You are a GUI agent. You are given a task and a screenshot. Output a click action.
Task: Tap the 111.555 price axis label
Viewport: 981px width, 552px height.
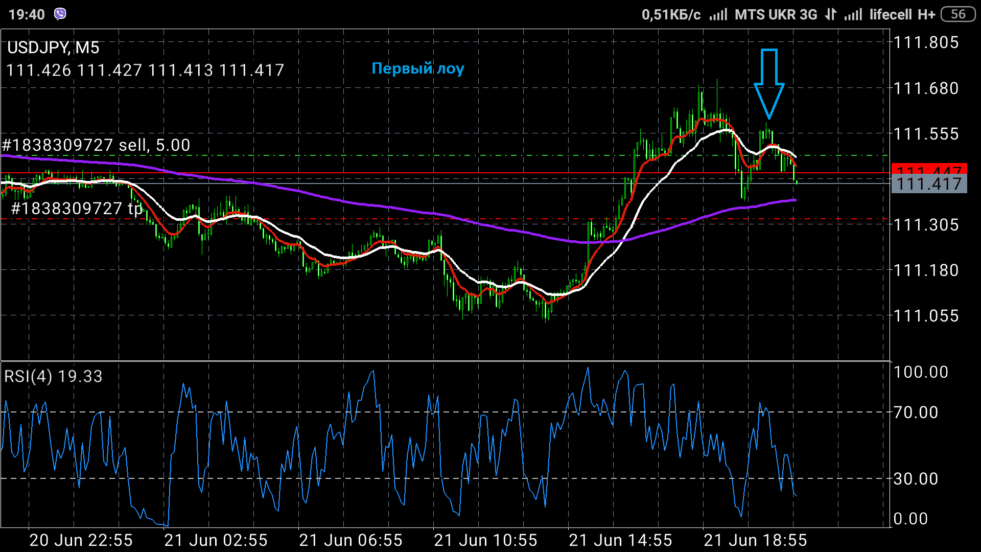[926, 134]
